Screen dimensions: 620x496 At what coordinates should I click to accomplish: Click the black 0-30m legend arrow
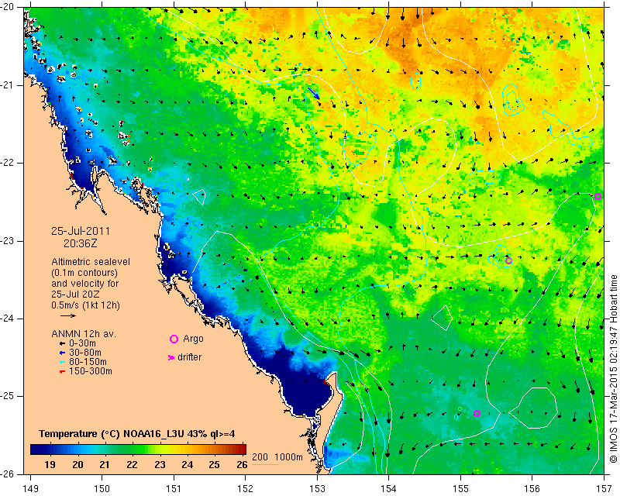point(62,344)
